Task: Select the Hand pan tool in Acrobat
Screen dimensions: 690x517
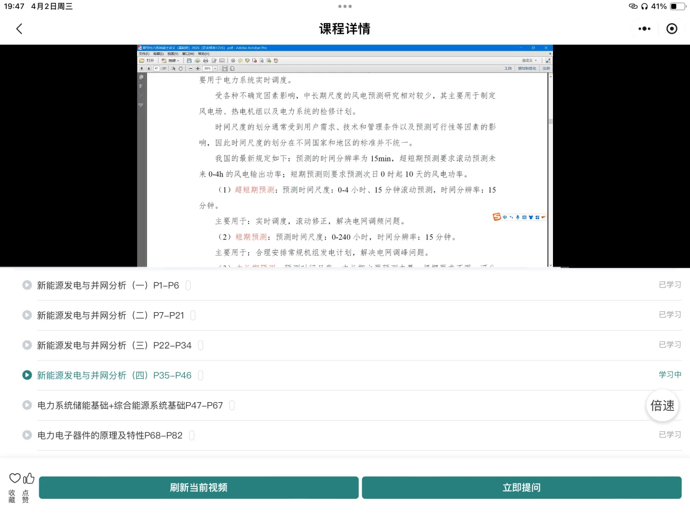Action: pos(181,68)
